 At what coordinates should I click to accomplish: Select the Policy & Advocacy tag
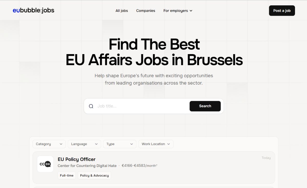94,175
